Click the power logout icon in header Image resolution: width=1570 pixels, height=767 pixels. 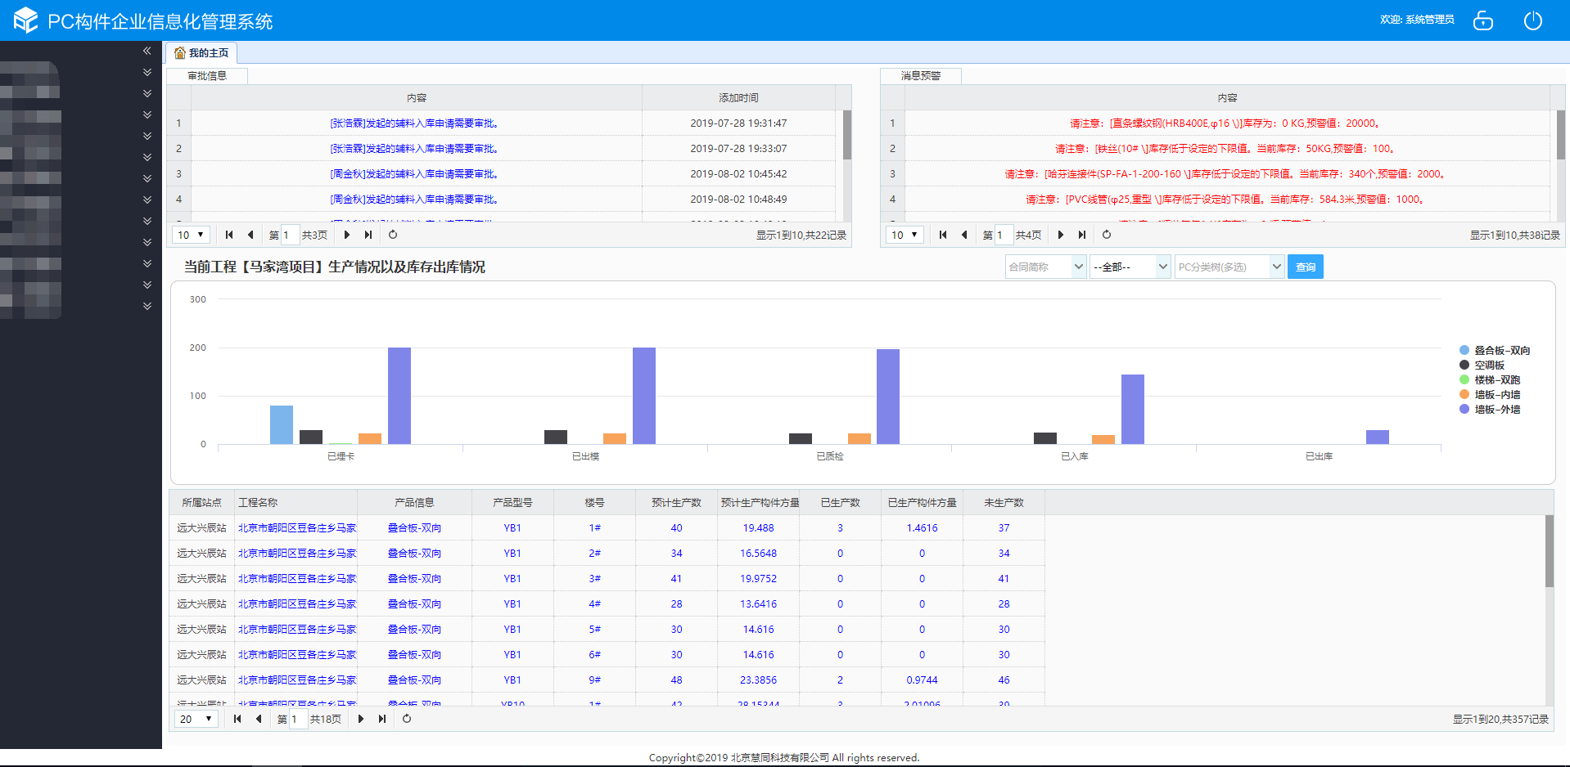click(x=1532, y=20)
